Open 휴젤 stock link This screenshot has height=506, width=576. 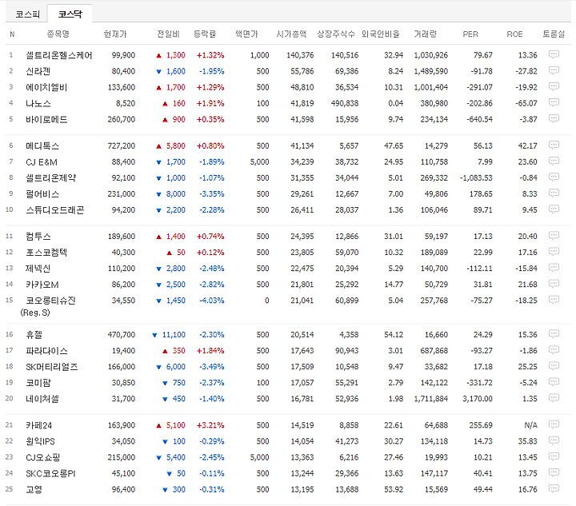point(34,335)
